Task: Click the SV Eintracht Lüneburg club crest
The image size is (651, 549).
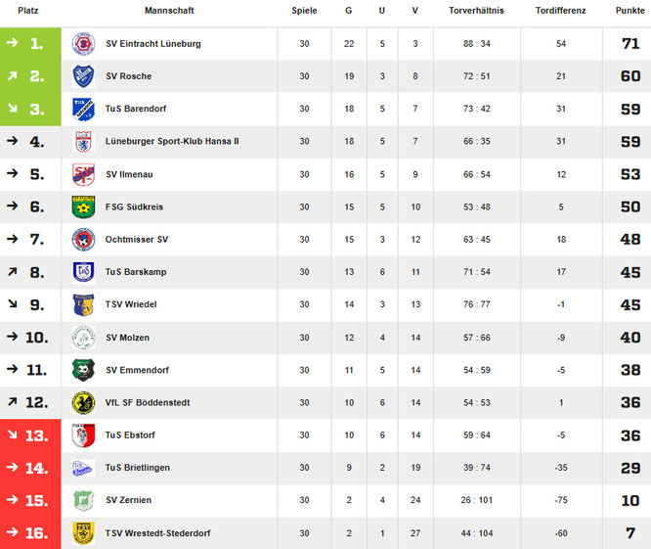Action: pyautogui.click(x=83, y=44)
